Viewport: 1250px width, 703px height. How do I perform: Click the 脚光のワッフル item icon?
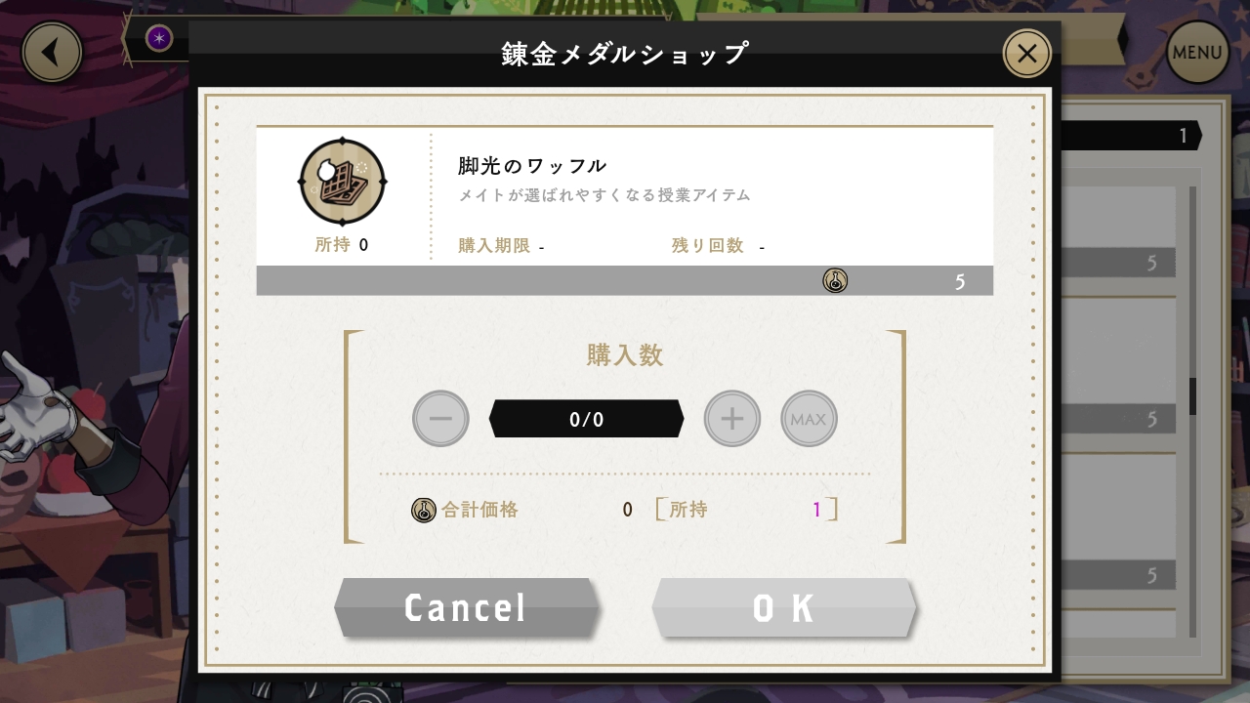click(342, 183)
